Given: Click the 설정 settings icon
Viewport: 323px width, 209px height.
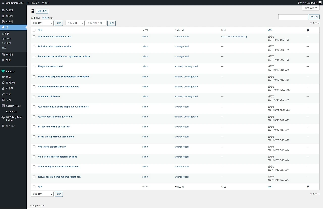Looking at the screenshot, I should click(x=3, y=100).
